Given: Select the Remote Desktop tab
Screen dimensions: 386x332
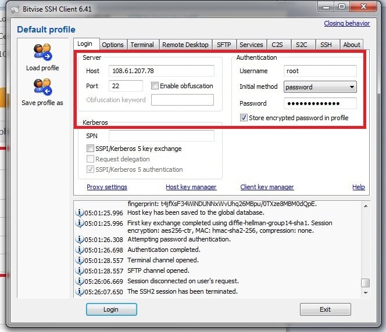Looking at the screenshot, I should tap(184, 45).
